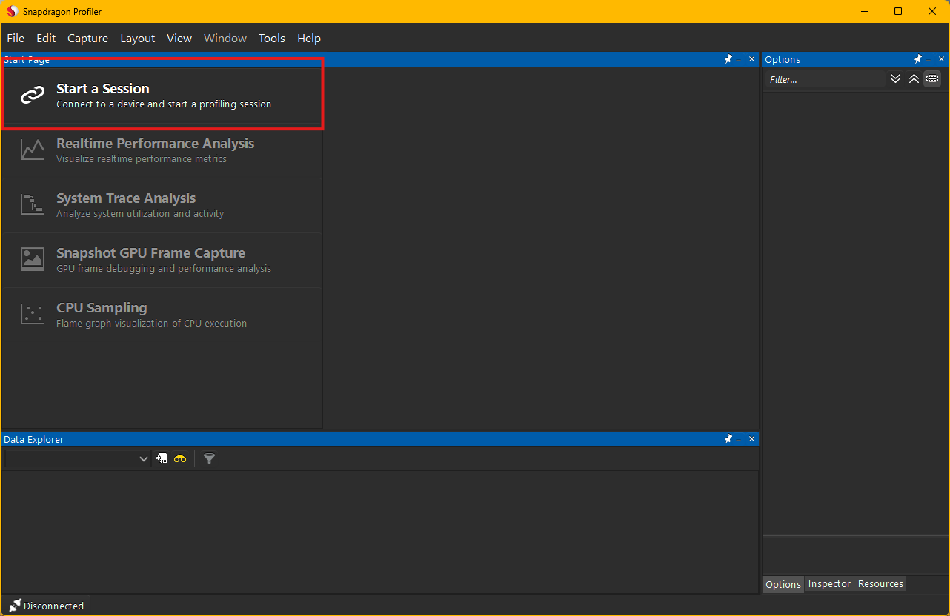Close the Data Explorer panel

click(x=751, y=439)
